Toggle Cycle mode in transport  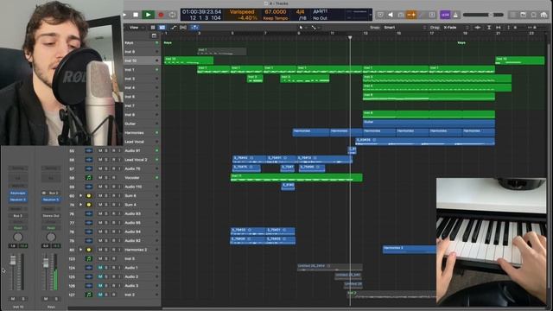click(x=173, y=15)
